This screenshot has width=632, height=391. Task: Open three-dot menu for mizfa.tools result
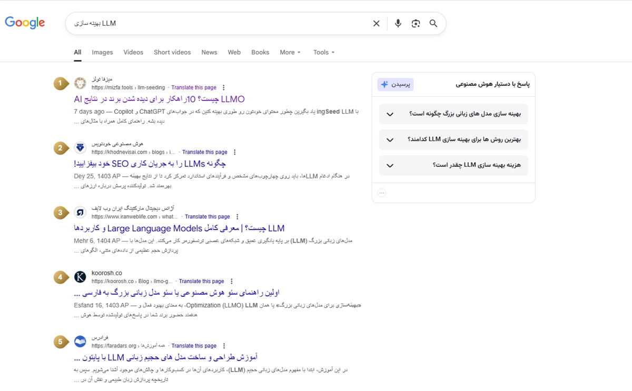[x=224, y=88]
